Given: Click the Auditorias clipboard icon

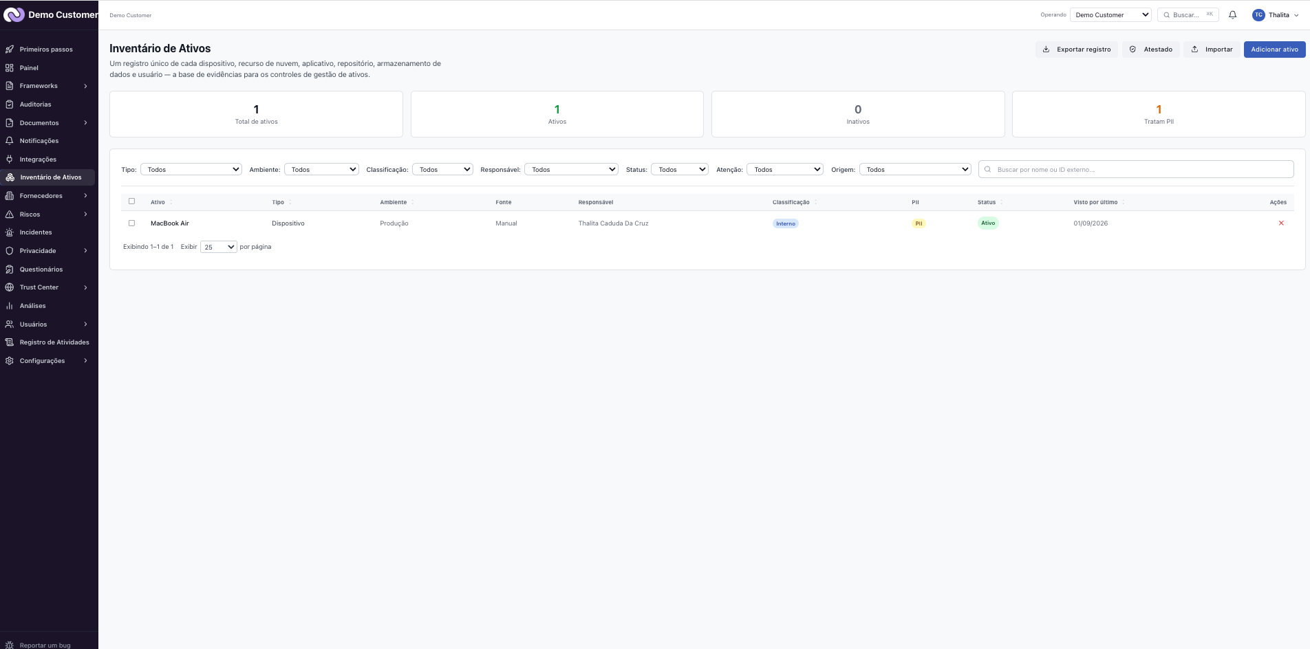Looking at the screenshot, I should point(10,104).
